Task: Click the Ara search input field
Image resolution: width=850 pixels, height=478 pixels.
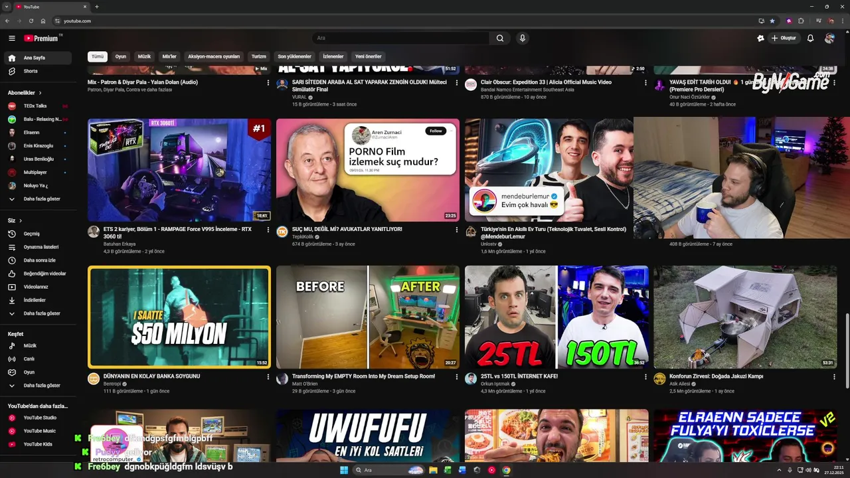Action: (401, 39)
